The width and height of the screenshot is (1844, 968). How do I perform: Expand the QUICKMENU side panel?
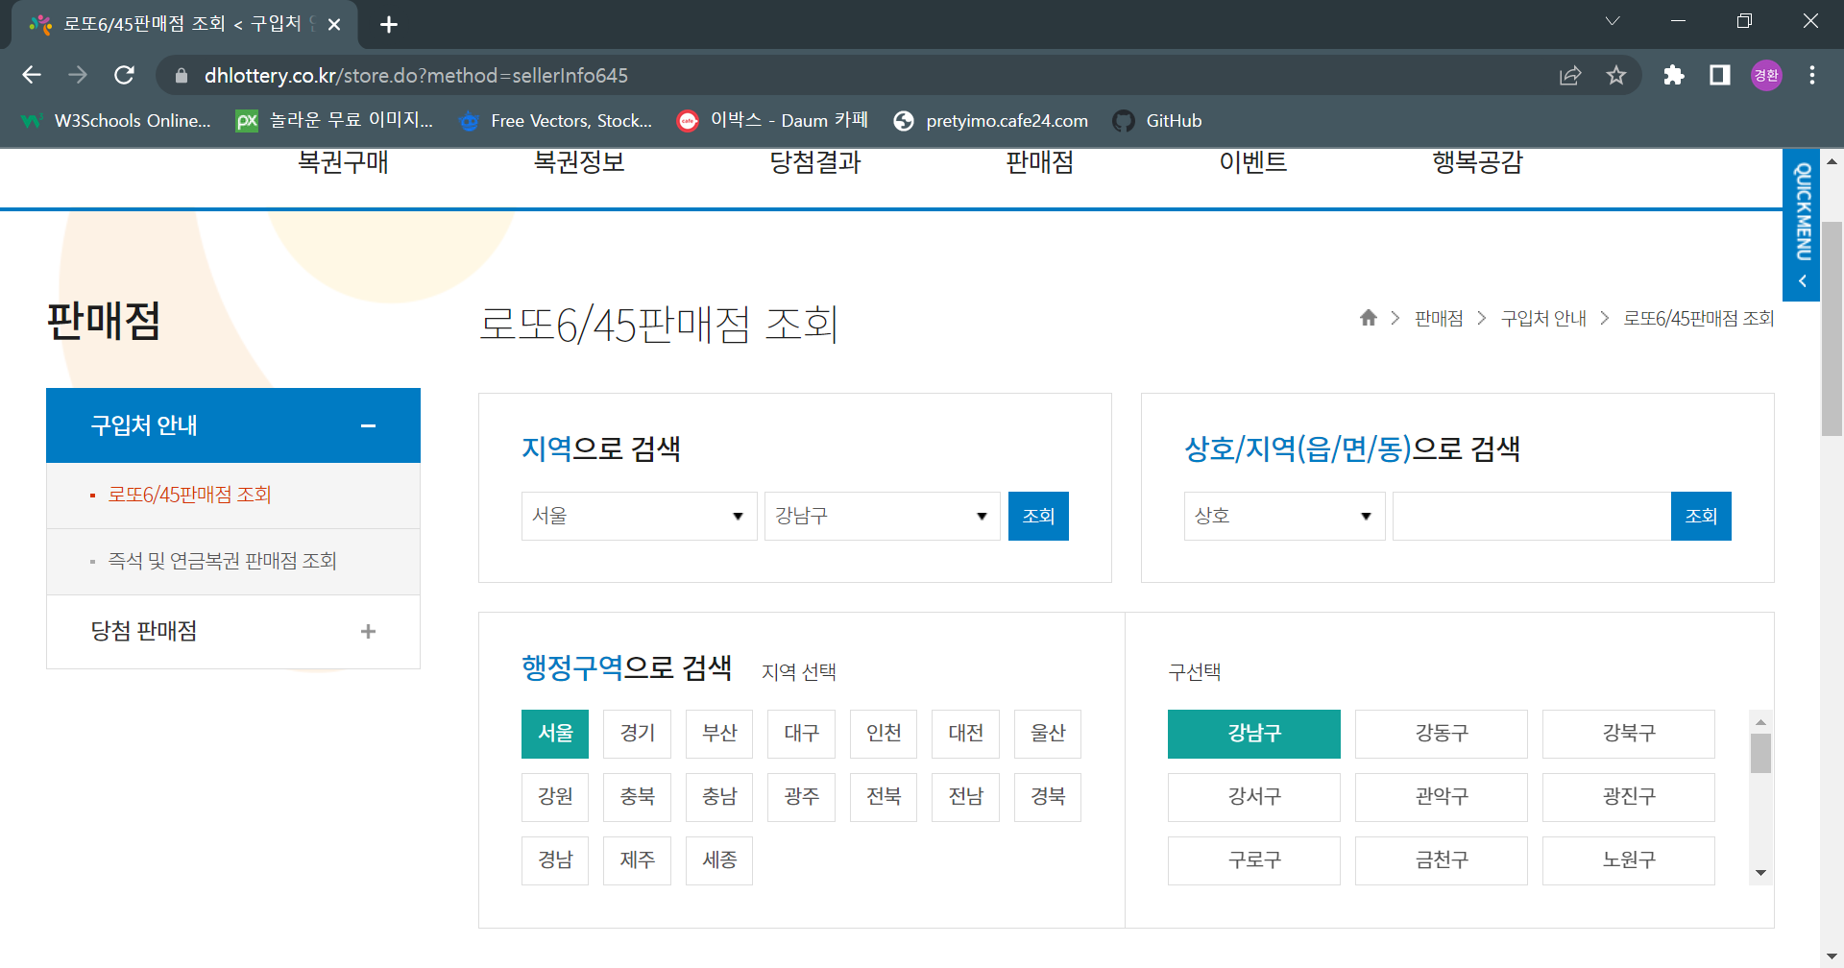pyautogui.click(x=1801, y=225)
